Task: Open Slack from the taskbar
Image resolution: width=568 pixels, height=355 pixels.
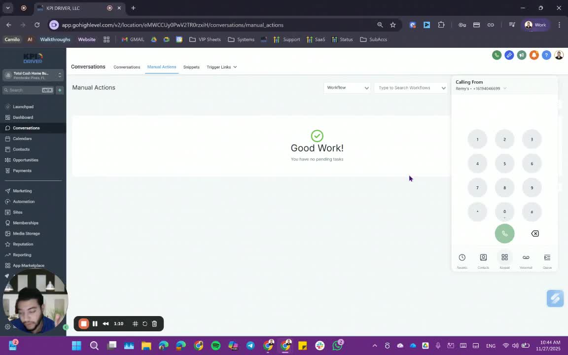Action: click(320, 346)
